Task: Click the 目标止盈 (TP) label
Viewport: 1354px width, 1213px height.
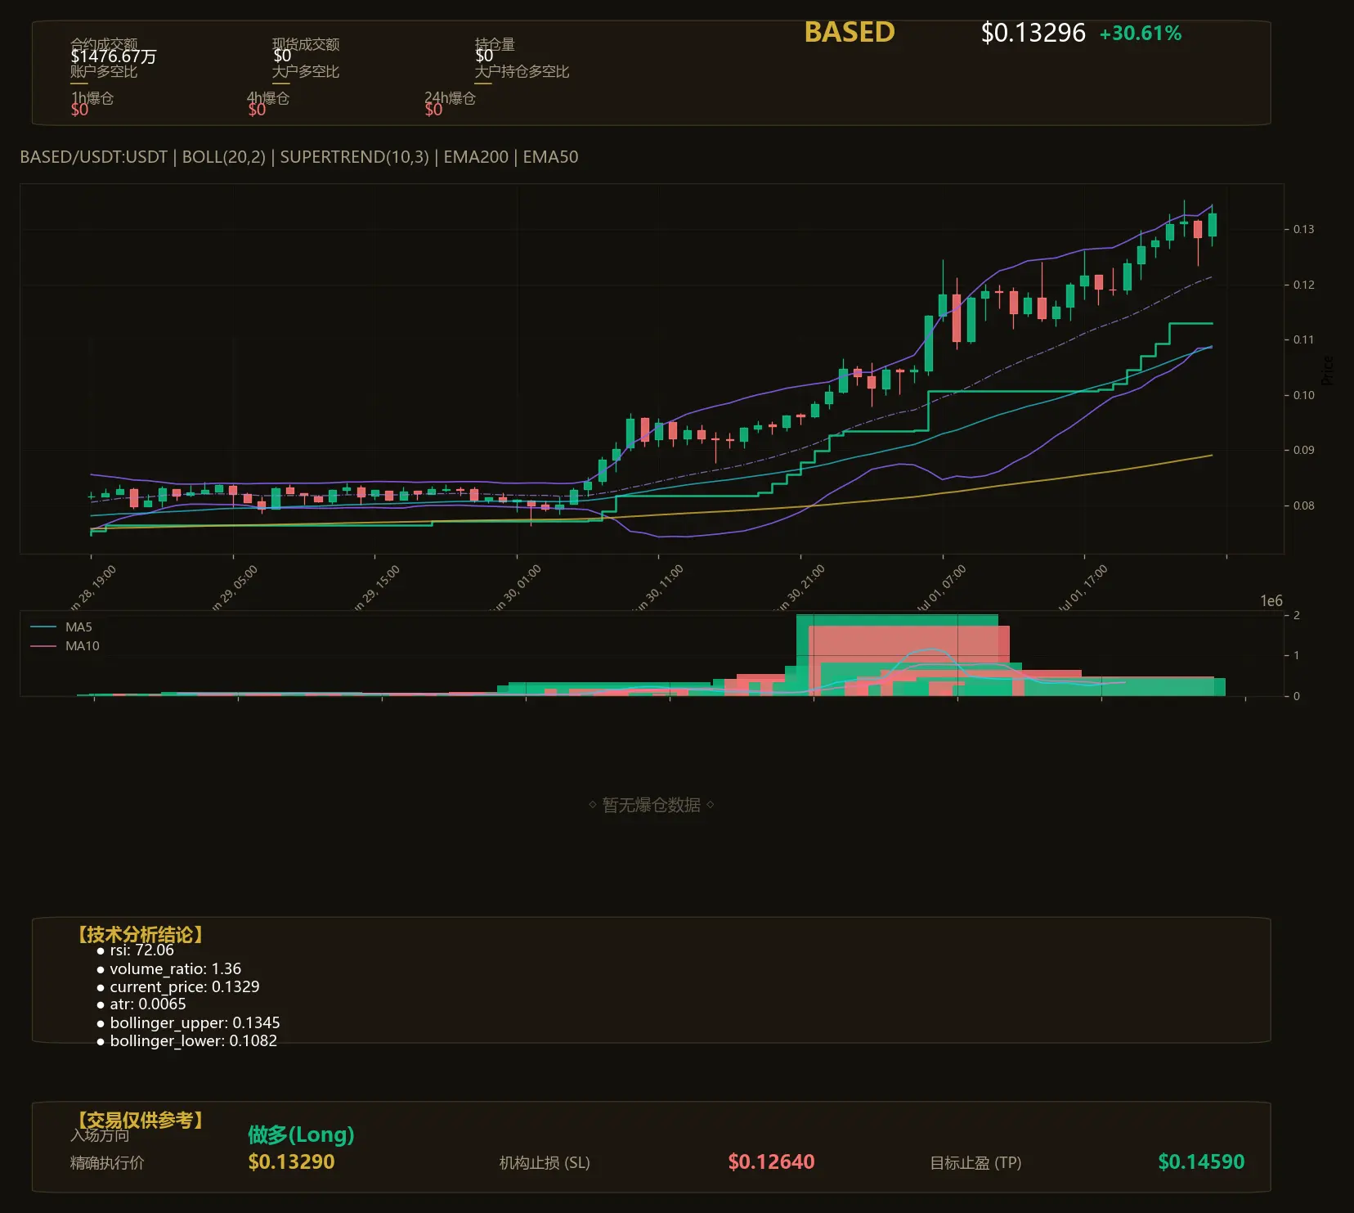Action: click(x=975, y=1163)
